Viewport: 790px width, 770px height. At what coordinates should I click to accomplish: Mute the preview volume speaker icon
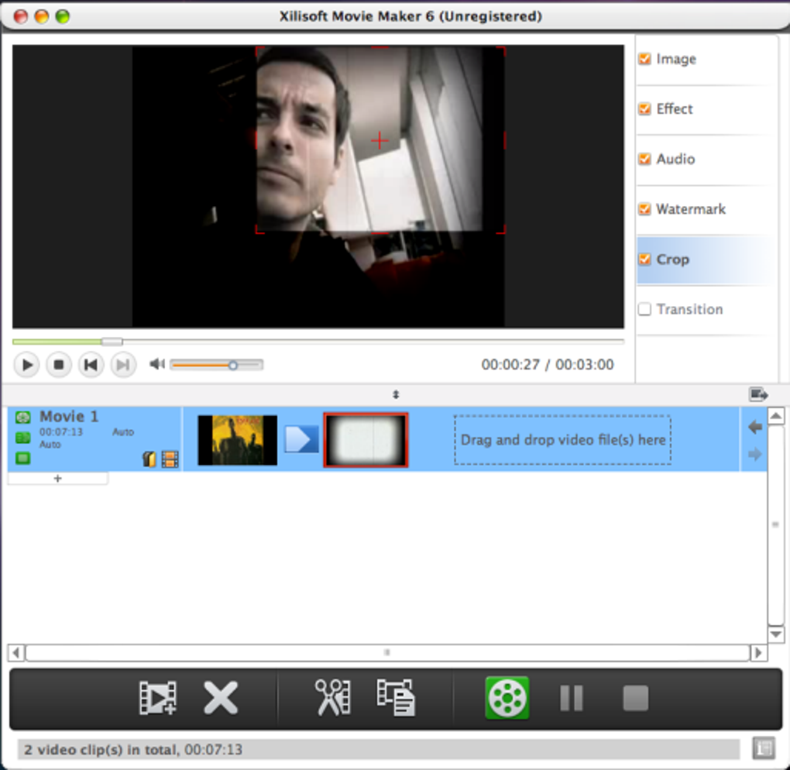[x=157, y=364]
